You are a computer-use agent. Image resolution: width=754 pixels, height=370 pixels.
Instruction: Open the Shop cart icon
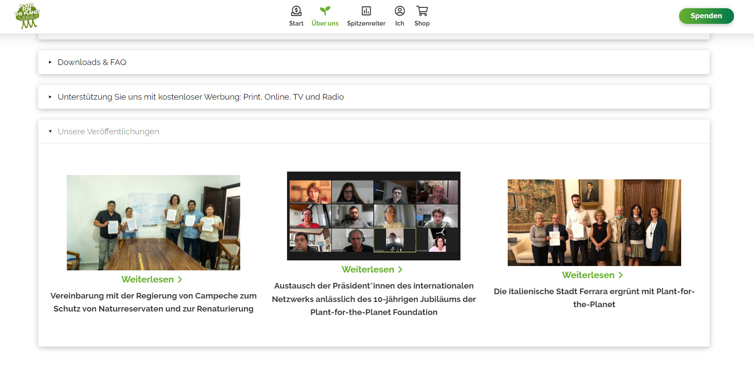(x=422, y=11)
